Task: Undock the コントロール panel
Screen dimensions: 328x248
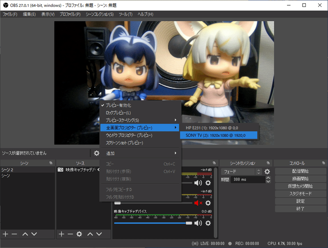Action: point(323,163)
